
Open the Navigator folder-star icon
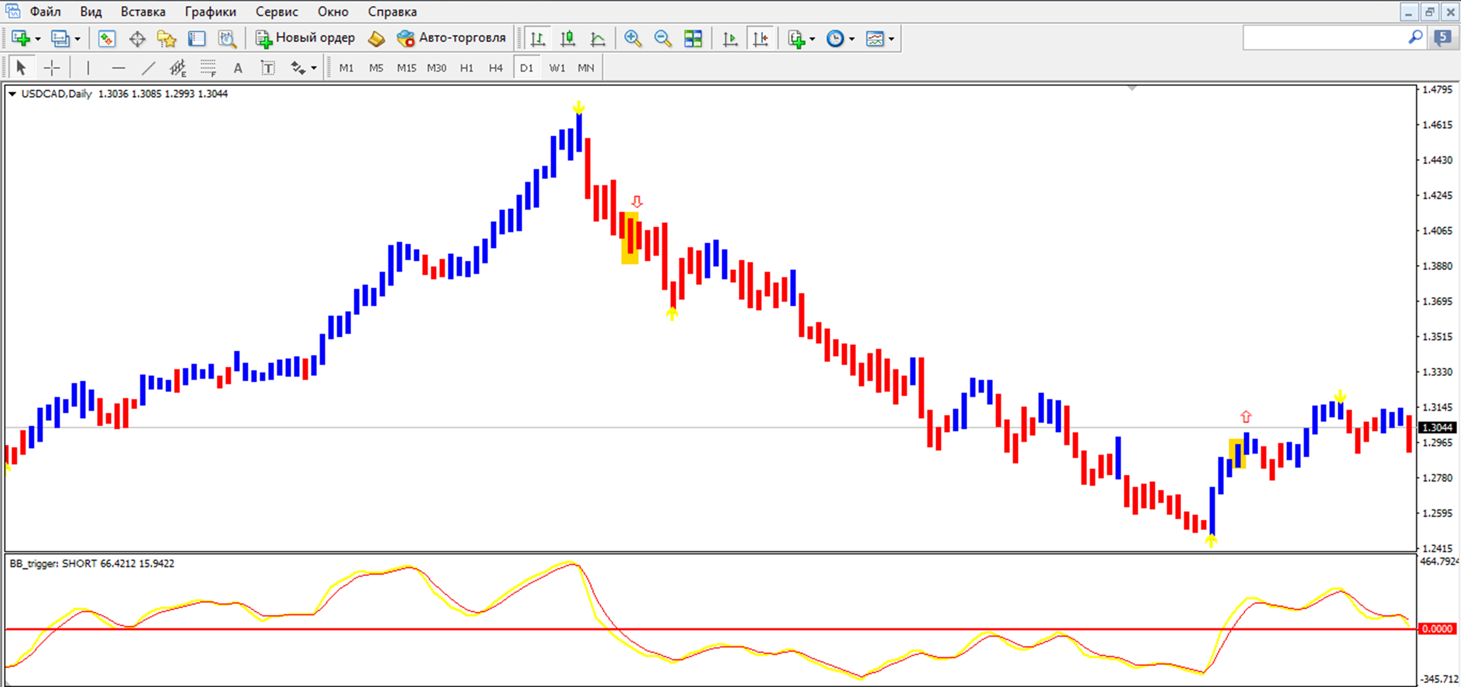point(167,39)
